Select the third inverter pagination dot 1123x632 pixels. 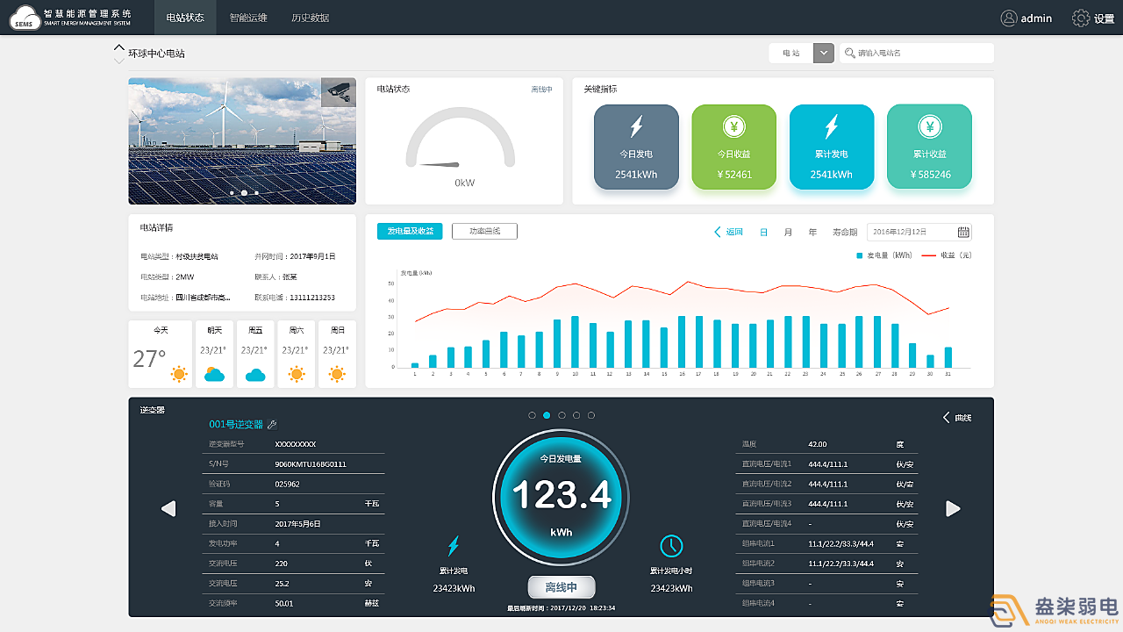(561, 415)
